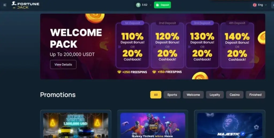Open the Hyper Winter promotion thumbnail
This screenshot has height=138, width=274.
(76, 125)
